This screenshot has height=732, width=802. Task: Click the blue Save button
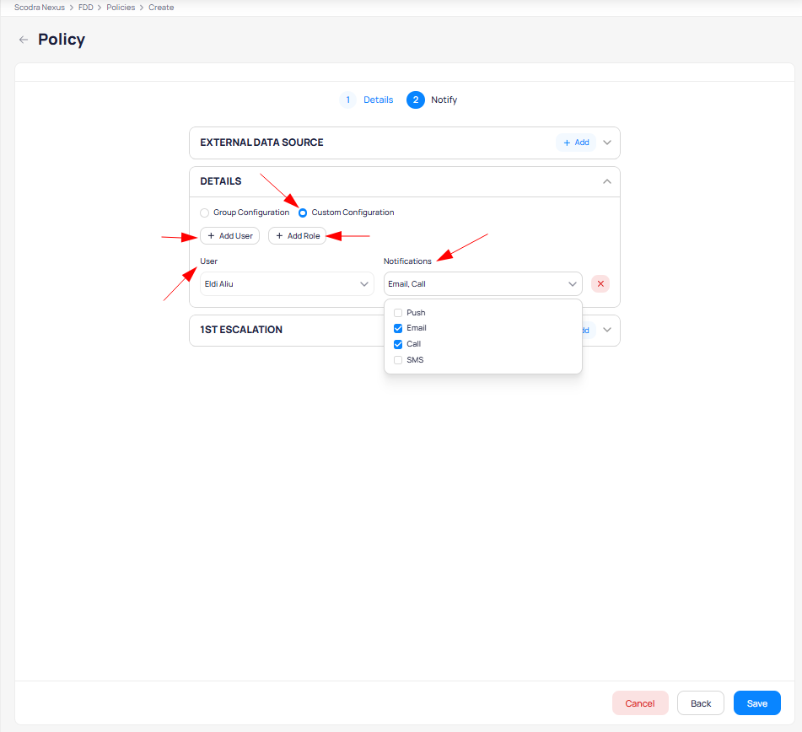[756, 703]
